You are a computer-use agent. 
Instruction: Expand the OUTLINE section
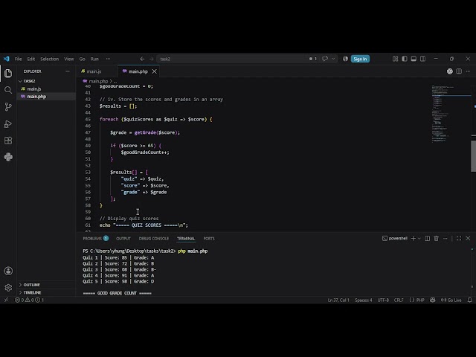(46, 285)
